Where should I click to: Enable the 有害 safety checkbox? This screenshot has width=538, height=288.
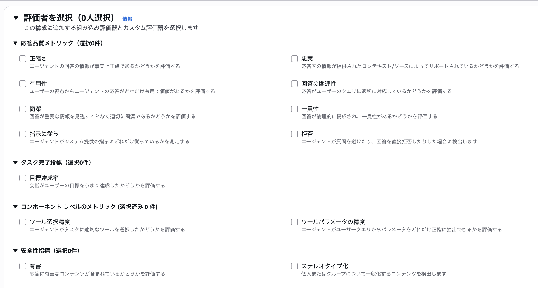pos(23,266)
